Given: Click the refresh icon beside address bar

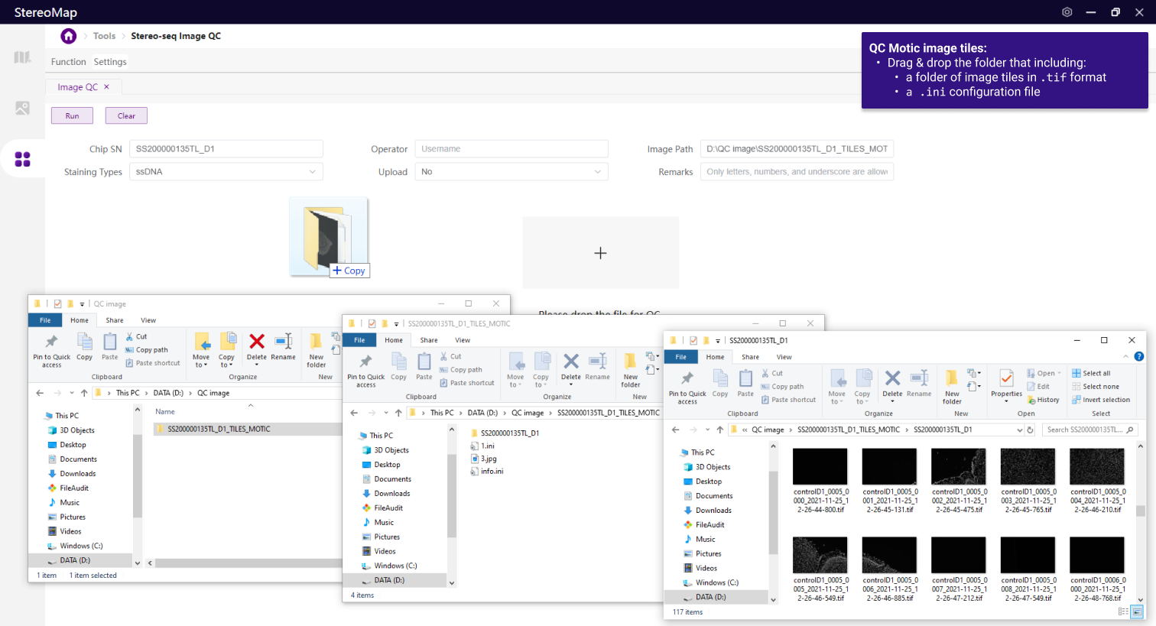Looking at the screenshot, I should [1030, 430].
